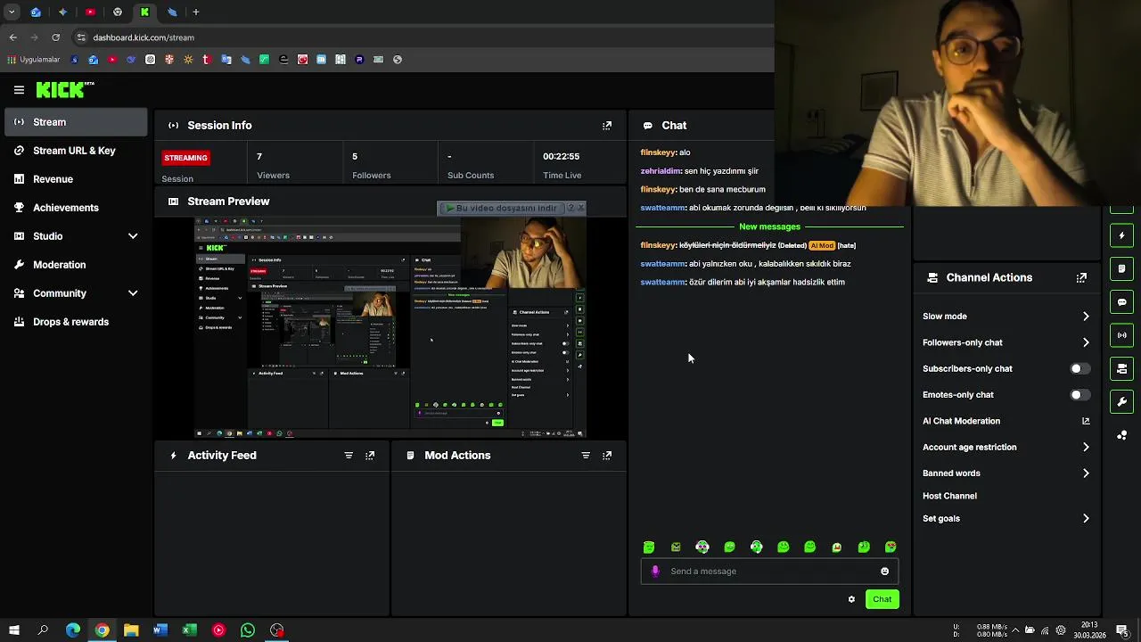Pop out the Channel Actions panel

[1081, 277]
